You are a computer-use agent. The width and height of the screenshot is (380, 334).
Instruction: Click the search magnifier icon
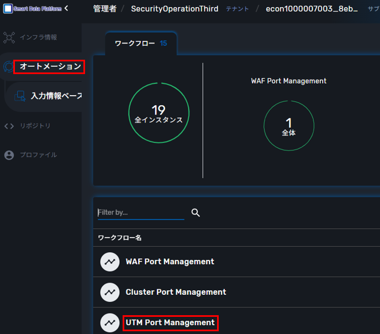pyautogui.click(x=196, y=213)
